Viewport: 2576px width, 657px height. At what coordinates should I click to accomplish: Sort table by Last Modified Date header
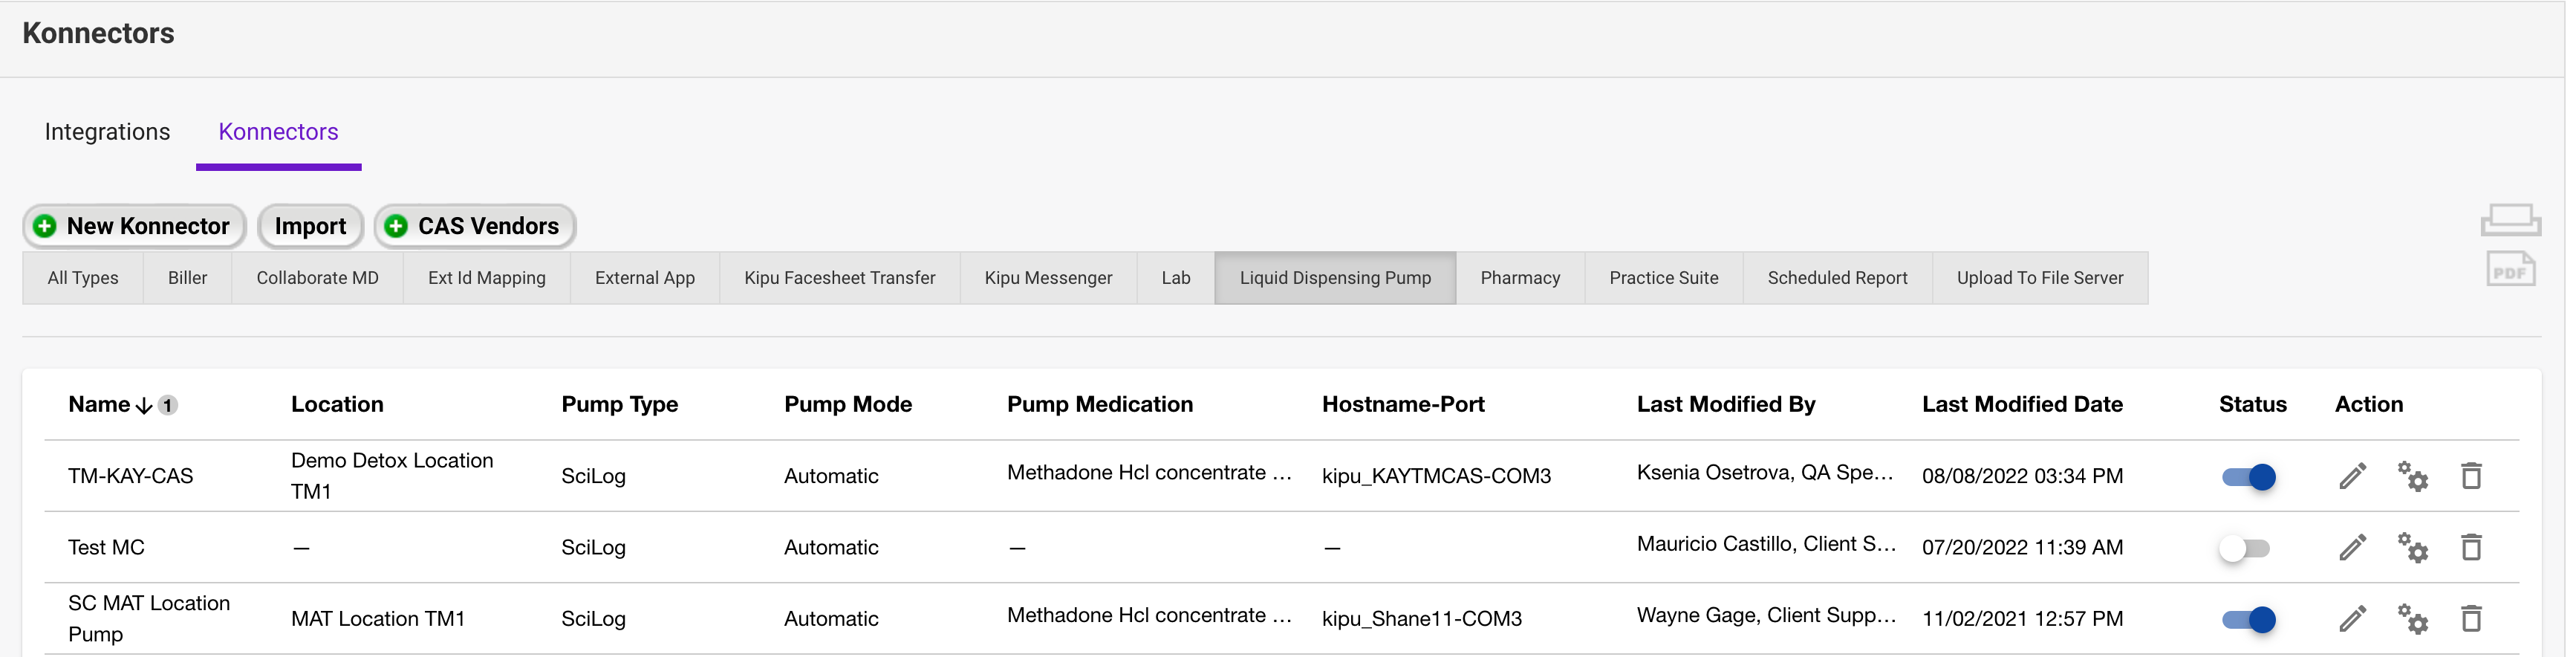click(x=2021, y=404)
